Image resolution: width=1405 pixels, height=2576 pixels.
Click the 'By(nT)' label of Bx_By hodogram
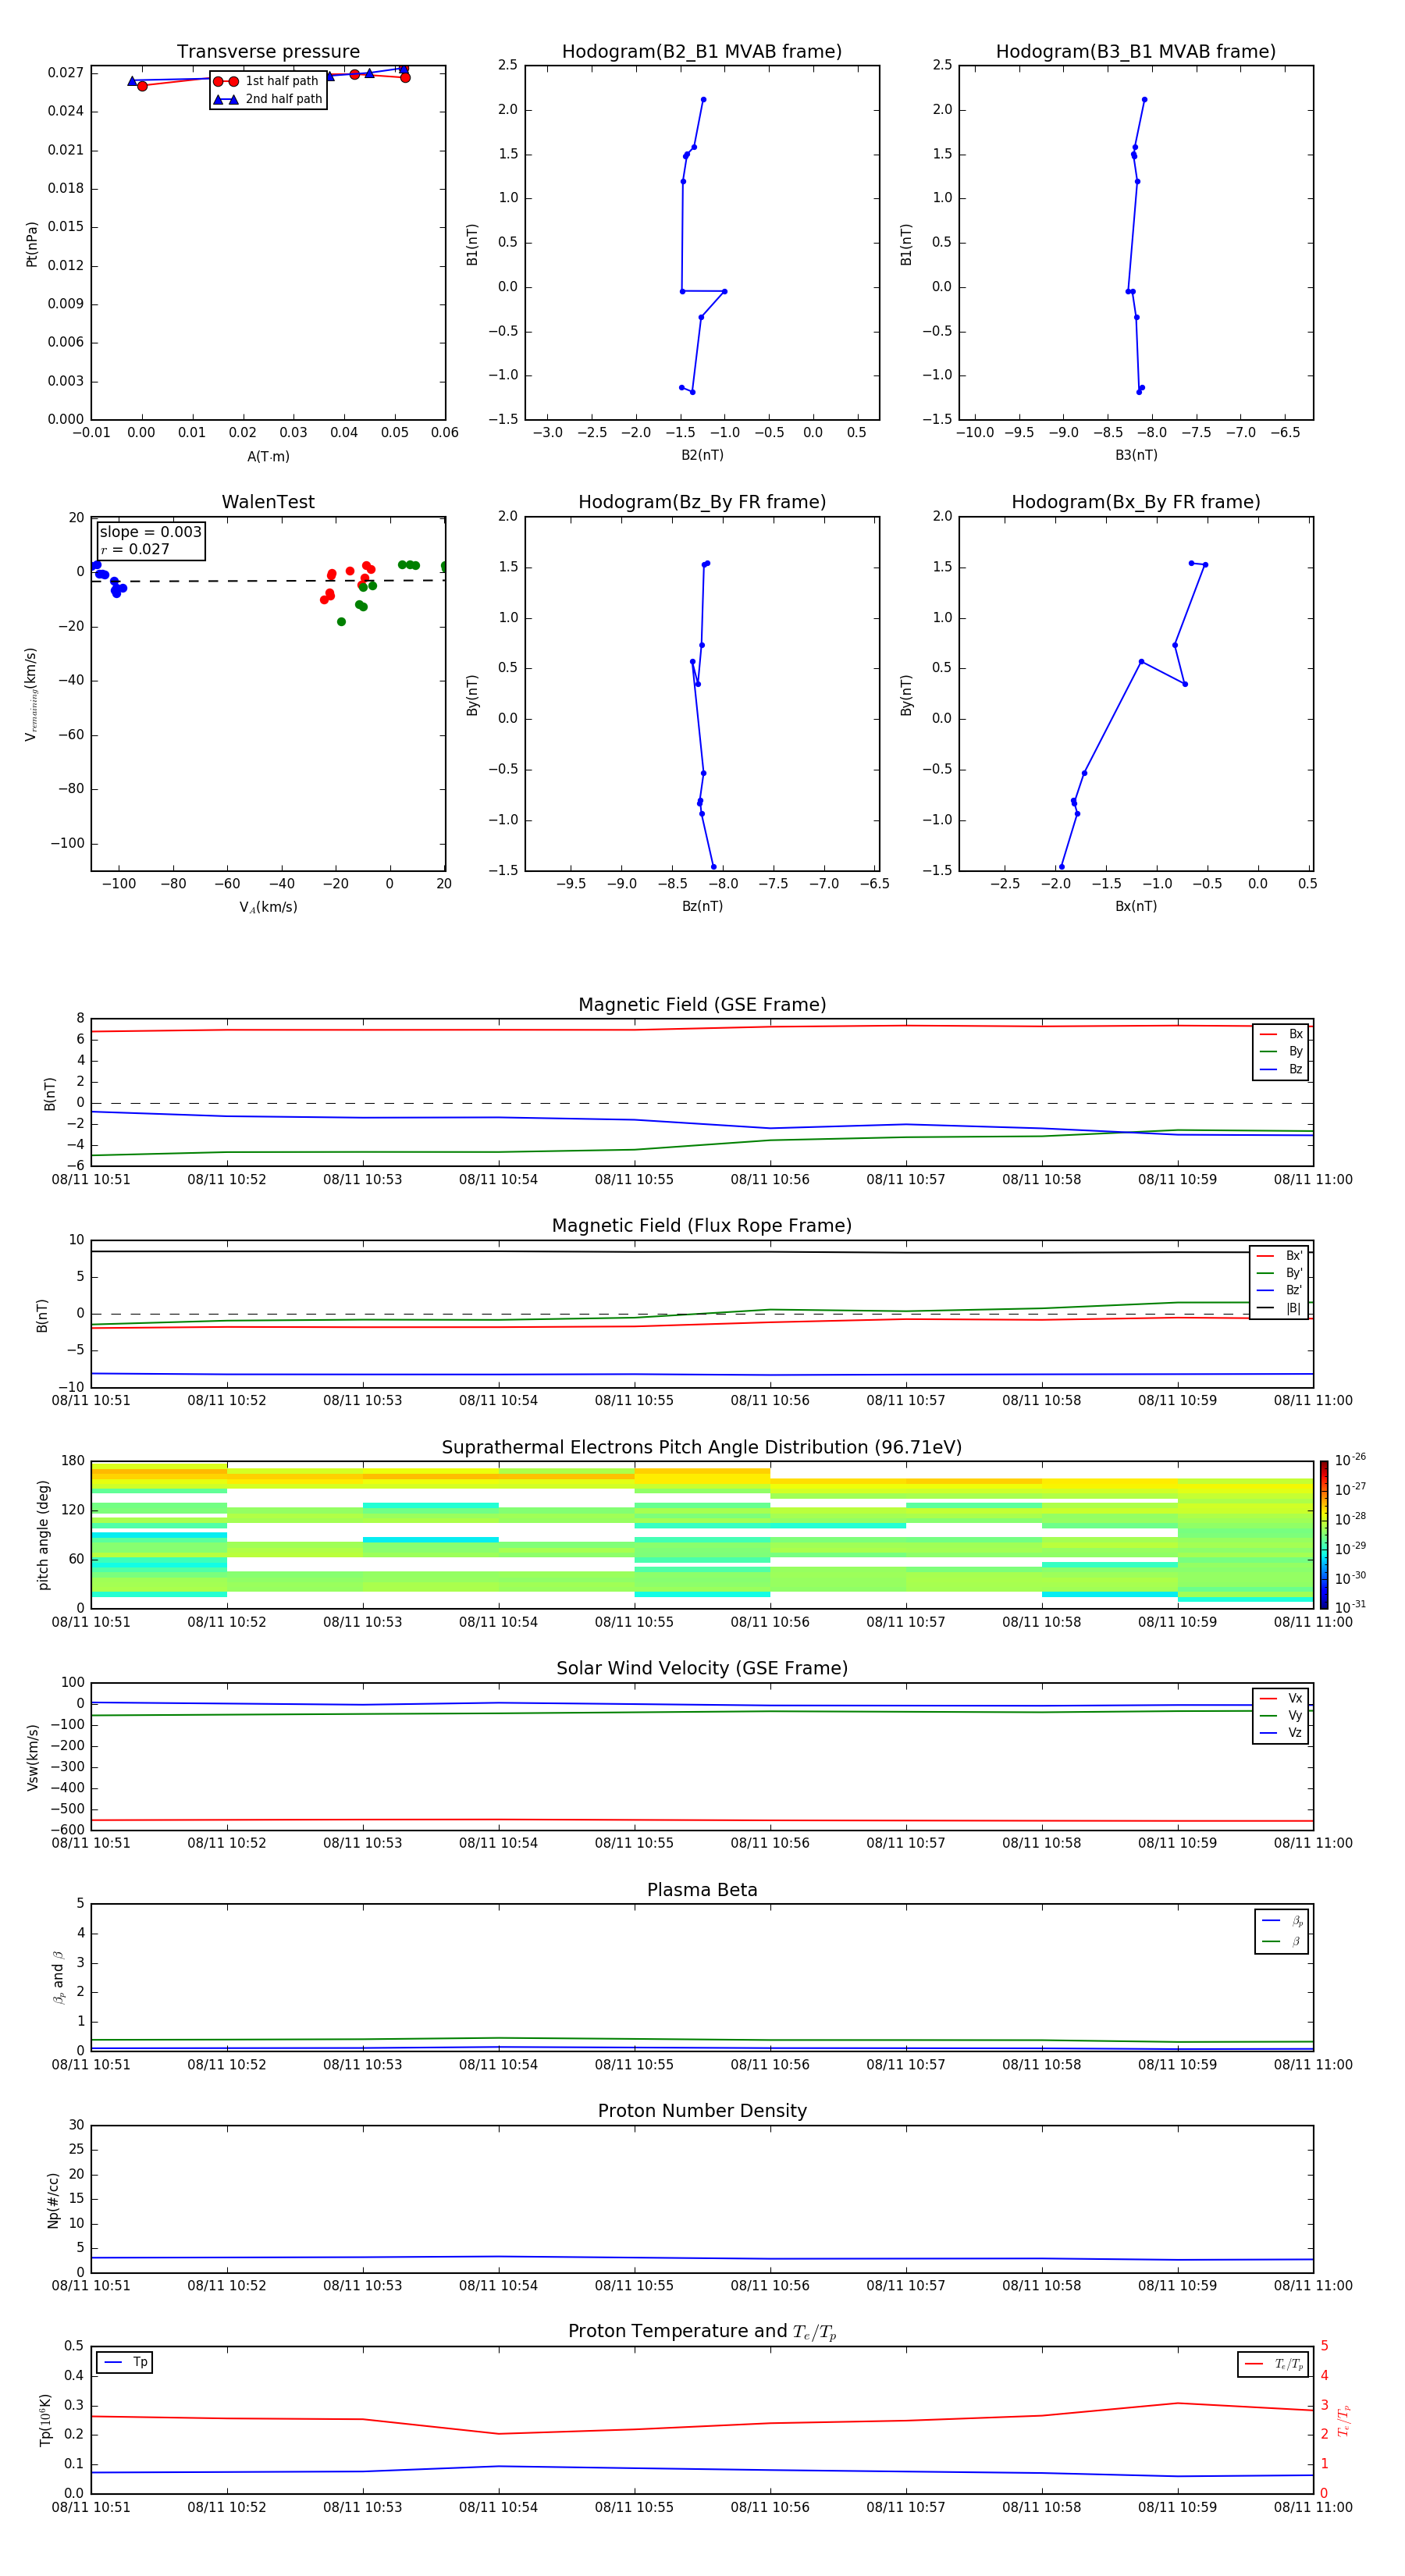click(x=906, y=695)
